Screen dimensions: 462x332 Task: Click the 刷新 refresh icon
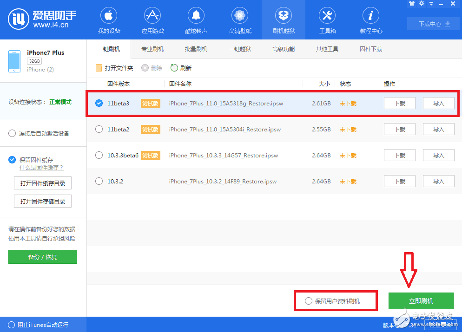(x=174, y=68)
